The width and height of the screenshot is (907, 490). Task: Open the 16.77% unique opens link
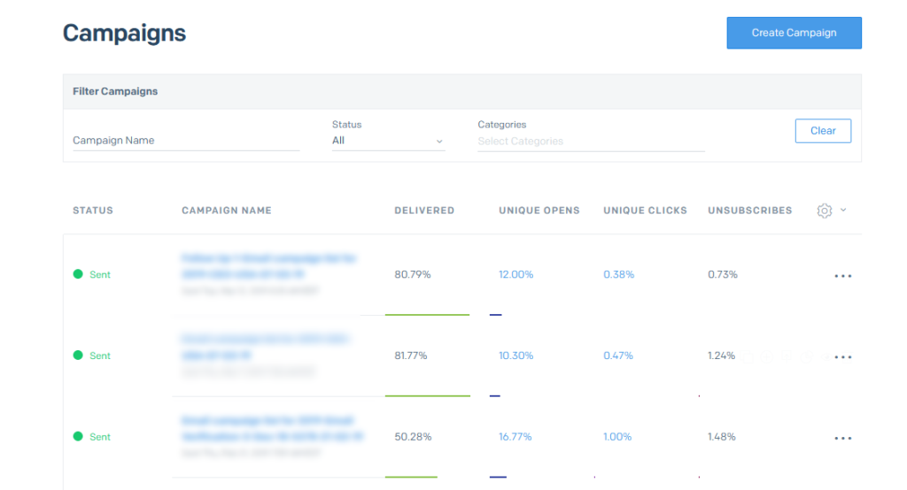[515, 437]
